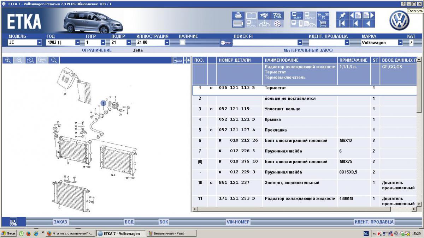Click callout 1 highlighted in the illustration

click(x=103, y=103)
